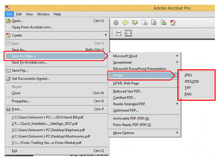The width and height of the screenshot is (221, 161).
Task: Choose Exit from the File menu
Action: tap(57, 151)
